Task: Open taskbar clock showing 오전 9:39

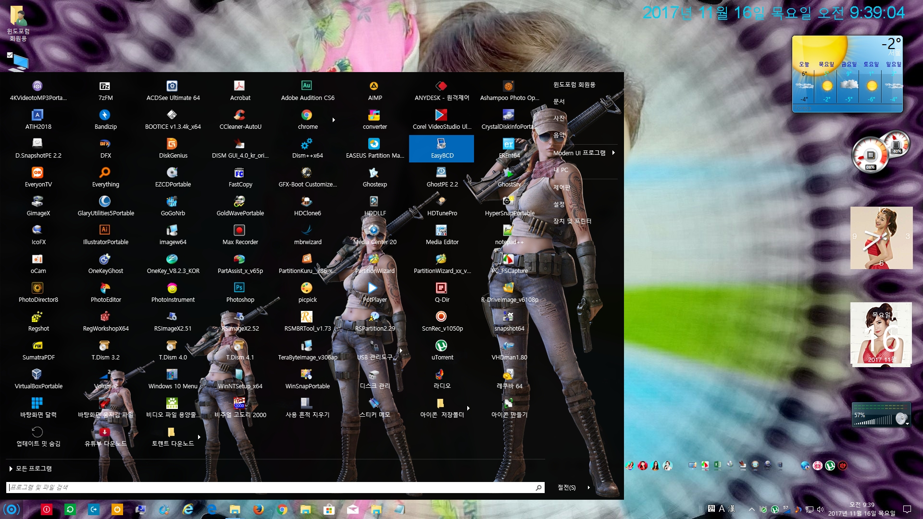Action: coord(861,509)
